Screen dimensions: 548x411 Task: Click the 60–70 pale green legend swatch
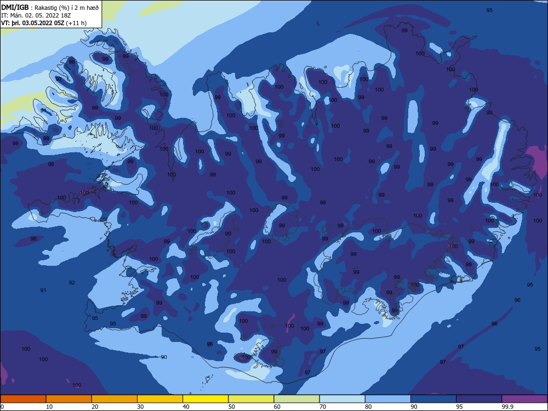(x=296, y=399)
